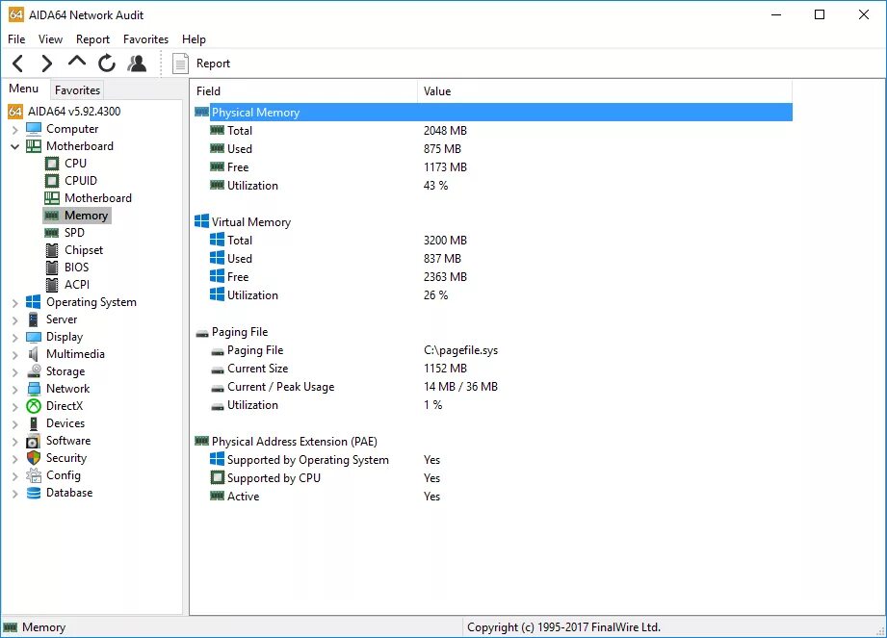
Task: Click the user silhouette toolbar icon
Action: click(x=137, y=64)
